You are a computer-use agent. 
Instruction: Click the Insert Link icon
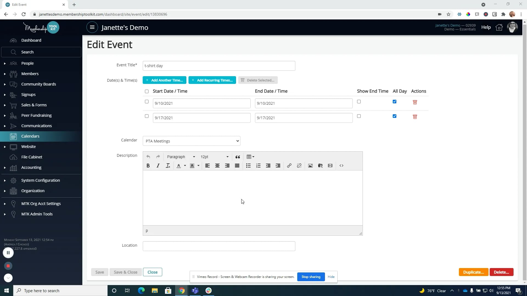point(289,166)
